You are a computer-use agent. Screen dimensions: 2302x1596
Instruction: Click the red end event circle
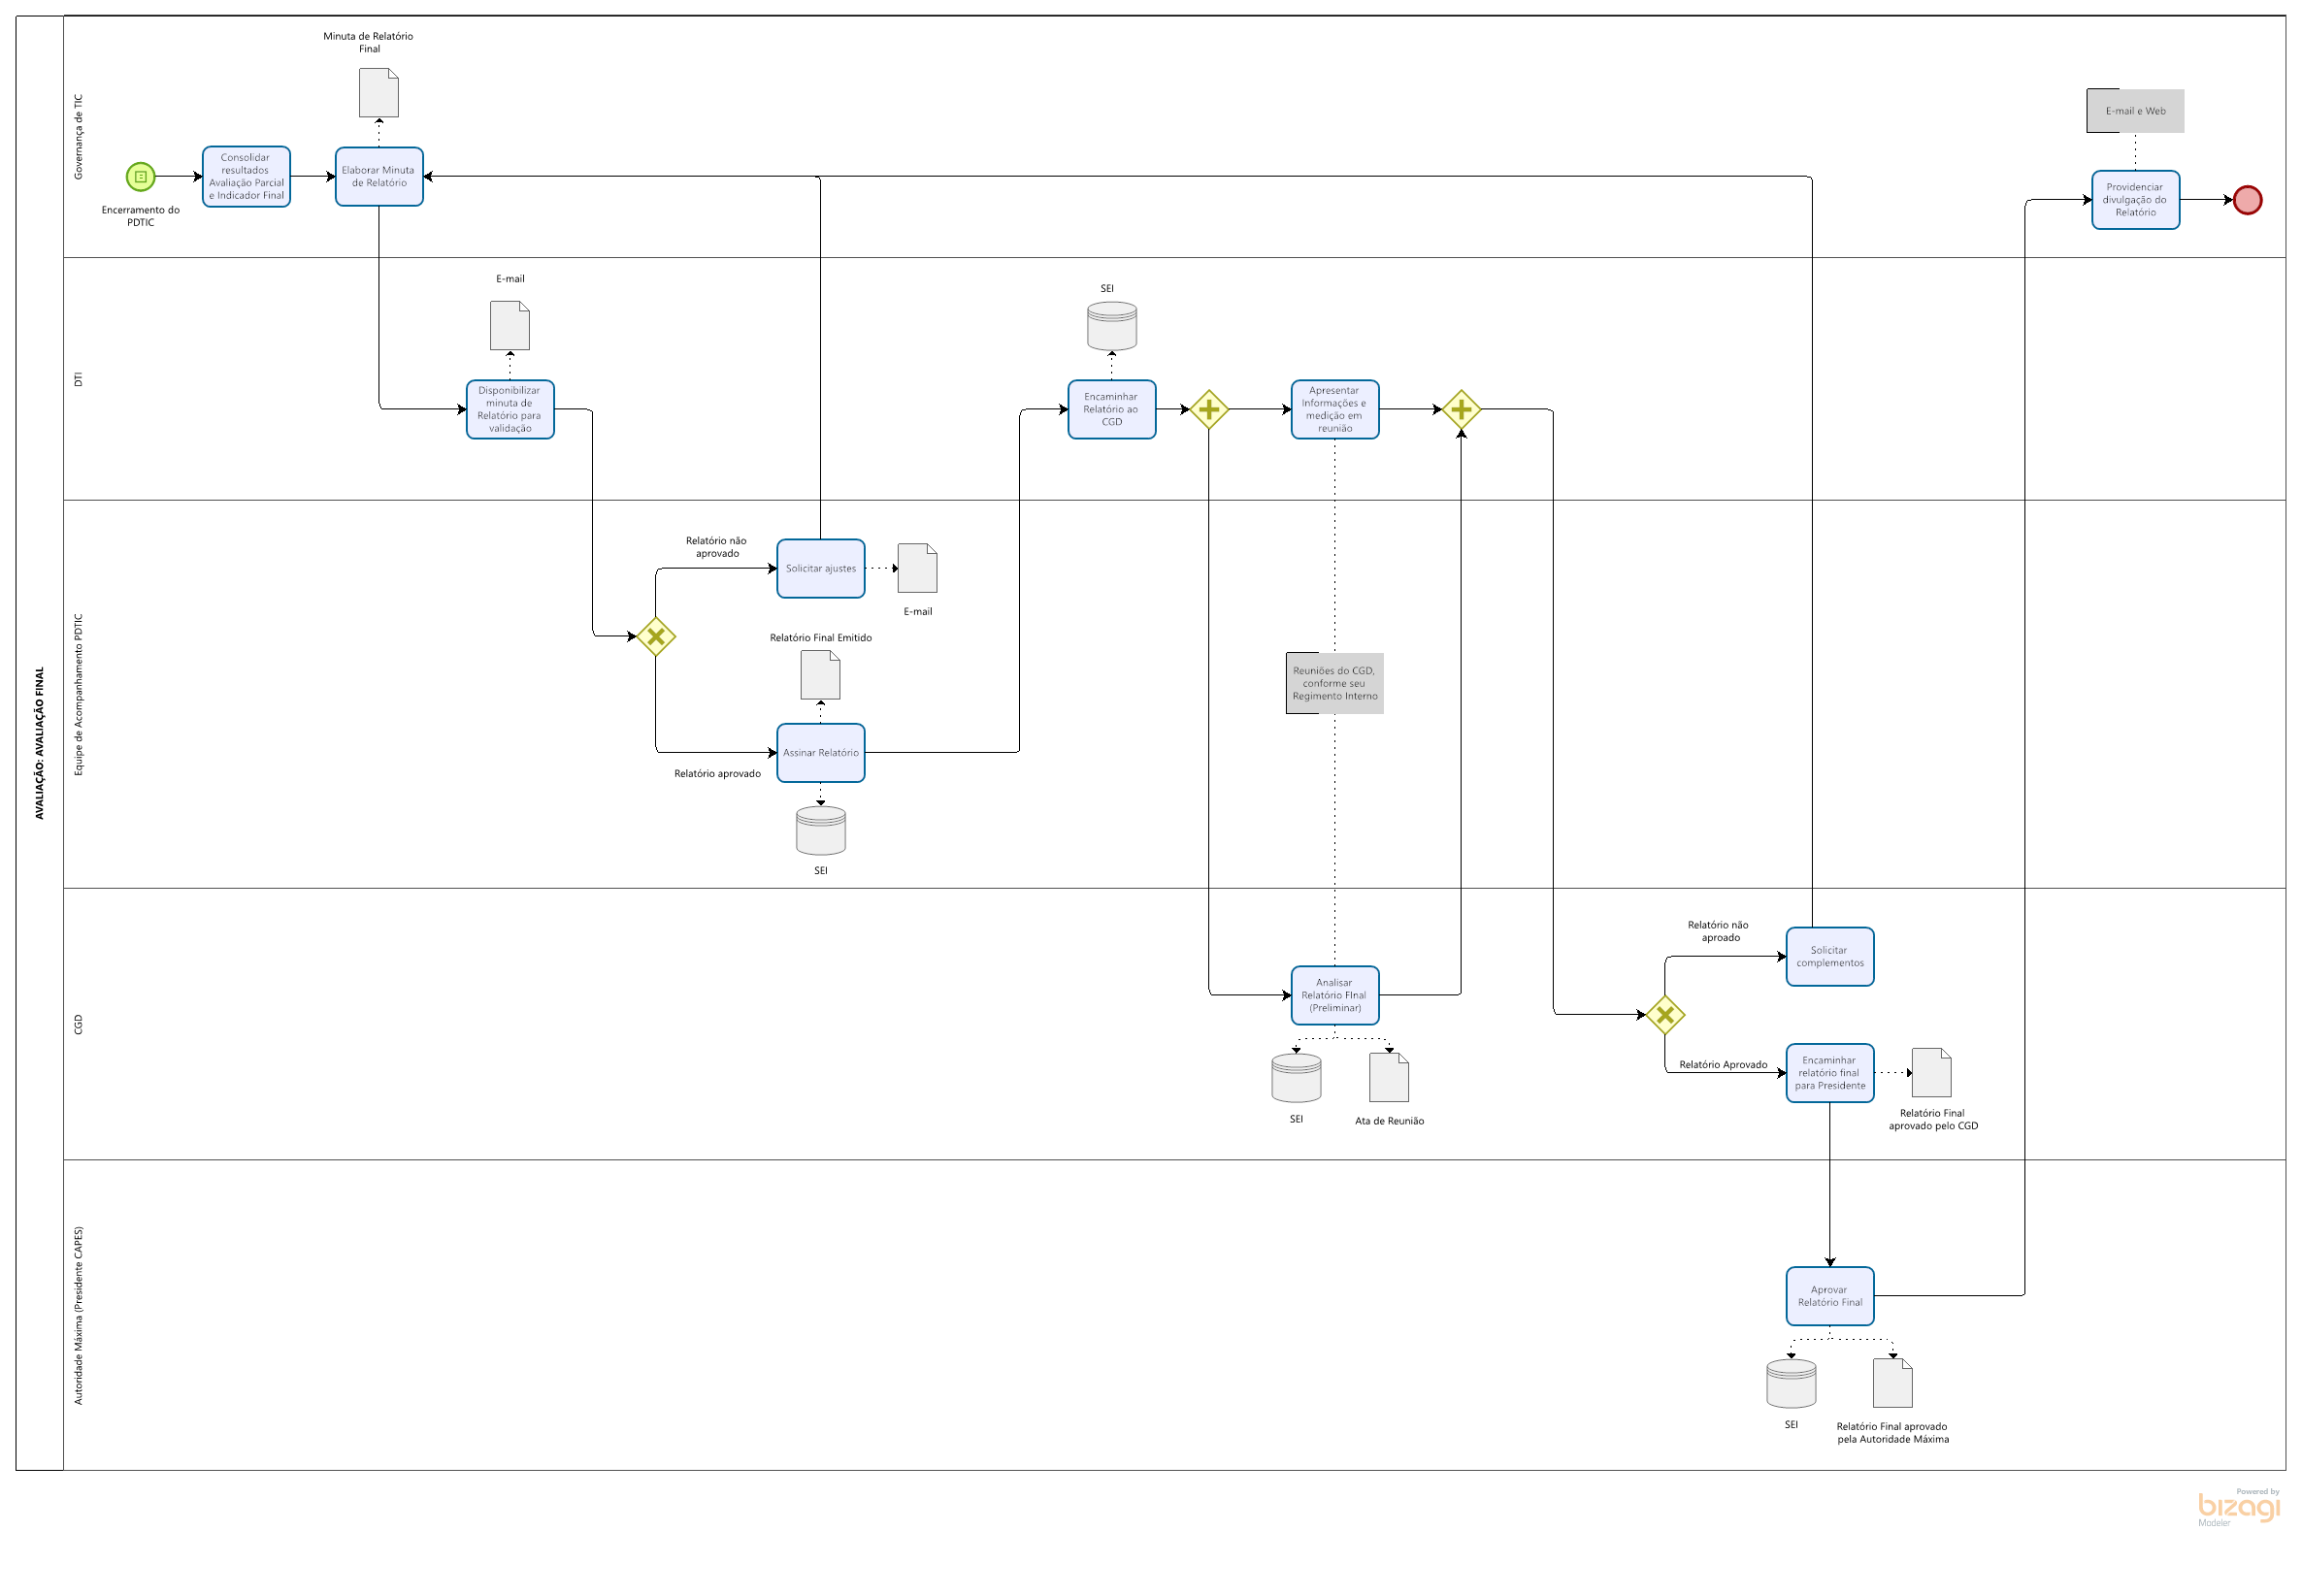[x=2247, y=200]
